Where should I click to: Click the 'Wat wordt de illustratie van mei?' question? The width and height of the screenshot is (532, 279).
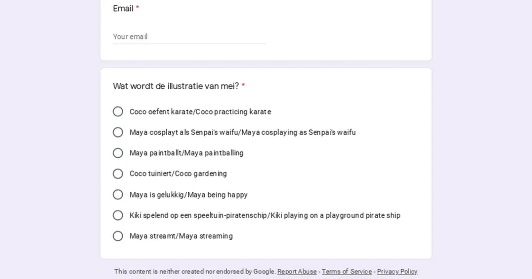[176, 86]
